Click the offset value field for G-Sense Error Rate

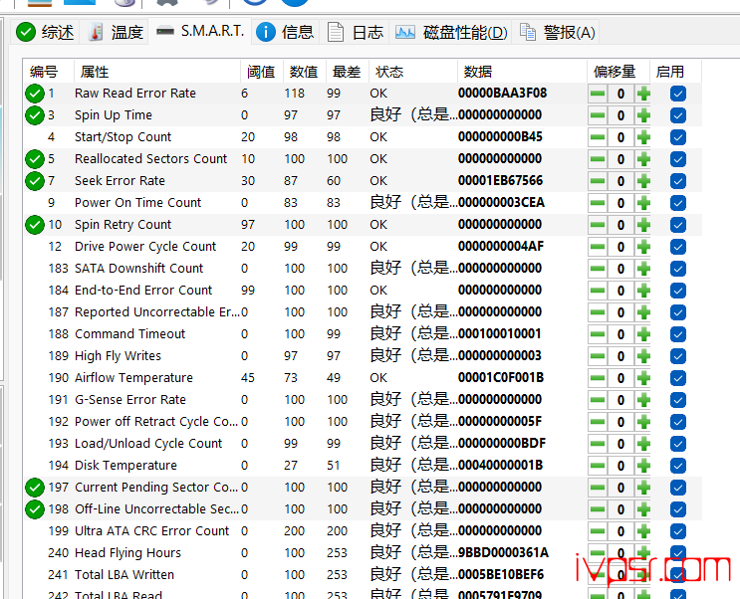620,400
